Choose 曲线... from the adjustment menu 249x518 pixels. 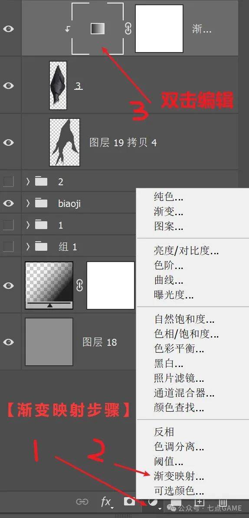[x=168, y=280]
